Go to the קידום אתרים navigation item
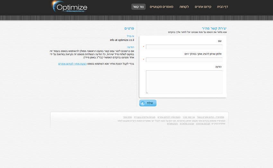 203,7
